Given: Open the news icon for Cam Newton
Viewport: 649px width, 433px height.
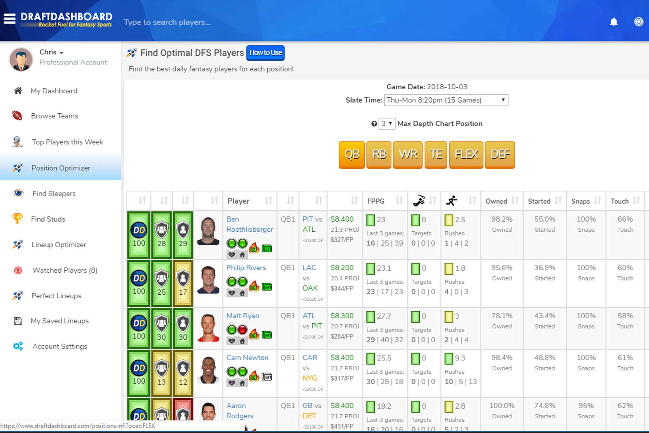Looking at the screenshot, I should 267,377.
